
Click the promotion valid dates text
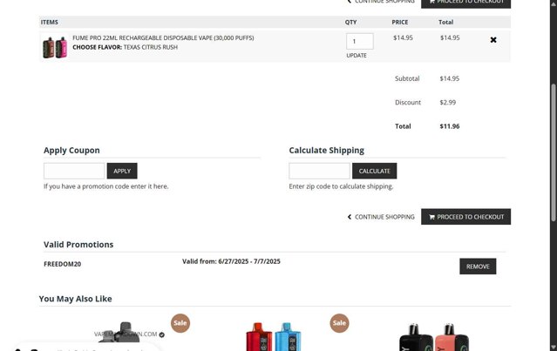tap(231, 261)
